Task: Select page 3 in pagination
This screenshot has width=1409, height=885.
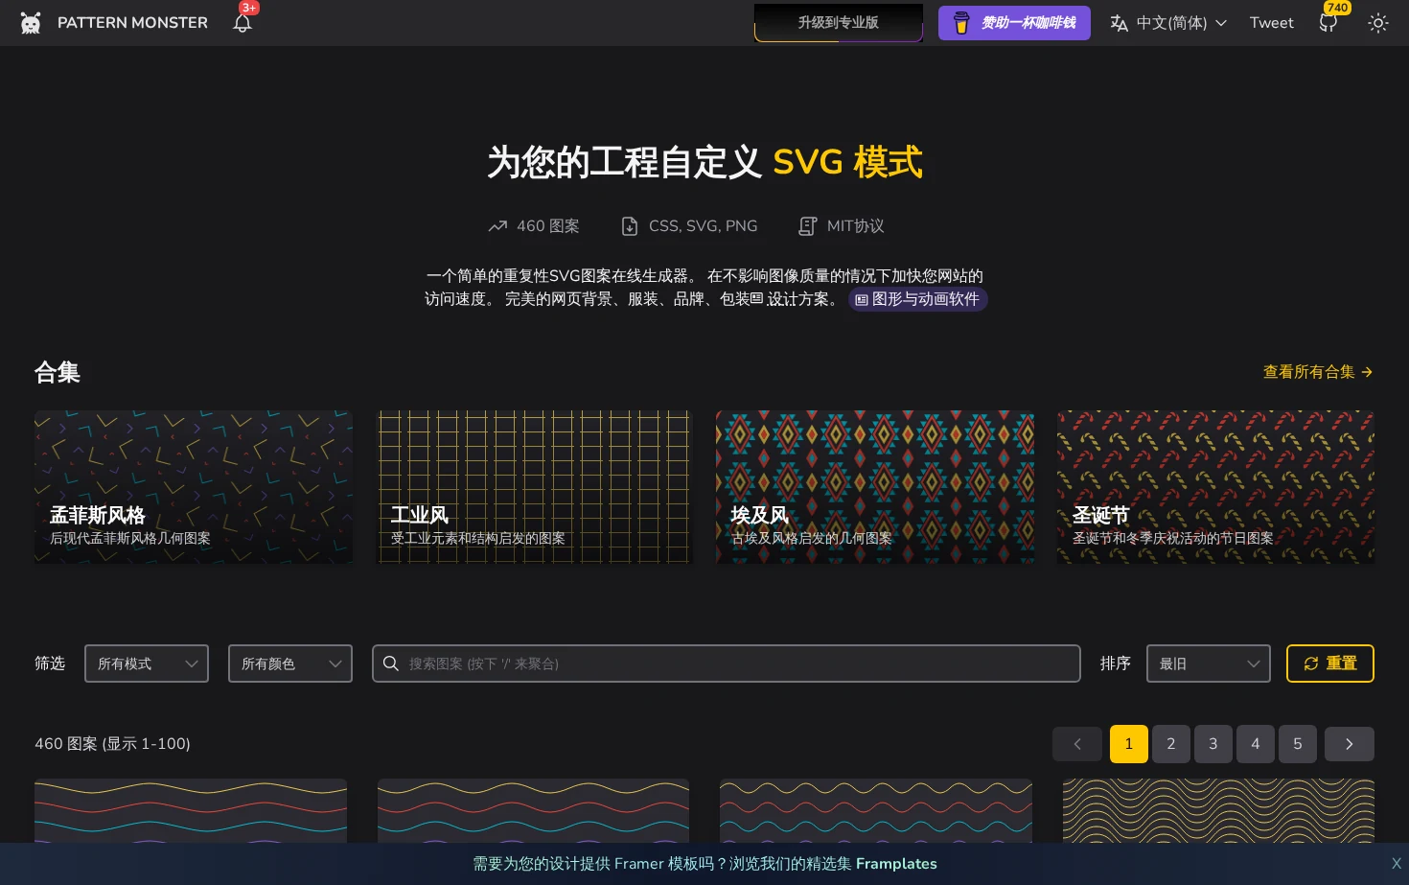Action: click(1213, 744)
